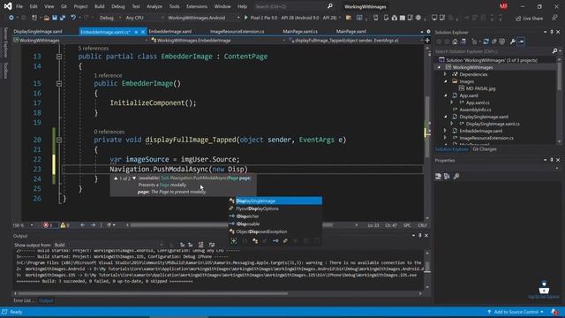Click the split editor plus icon
This screenshot has width=565, height=318.
tap(427, 41)
